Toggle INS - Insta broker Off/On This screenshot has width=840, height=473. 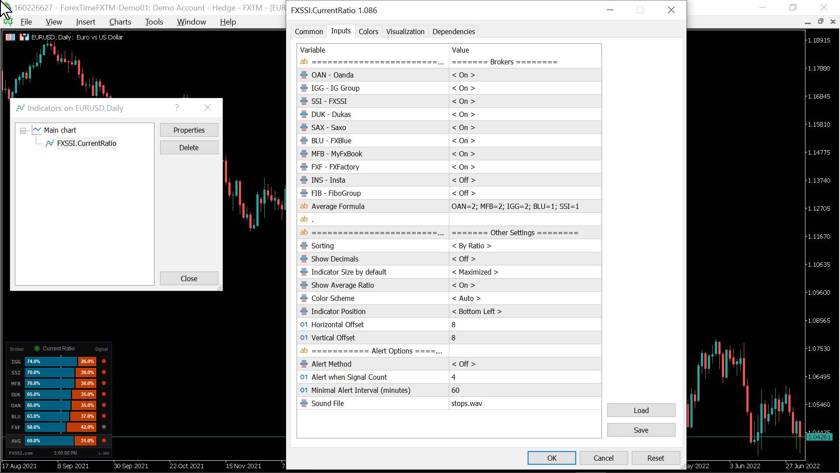(463, 180)
